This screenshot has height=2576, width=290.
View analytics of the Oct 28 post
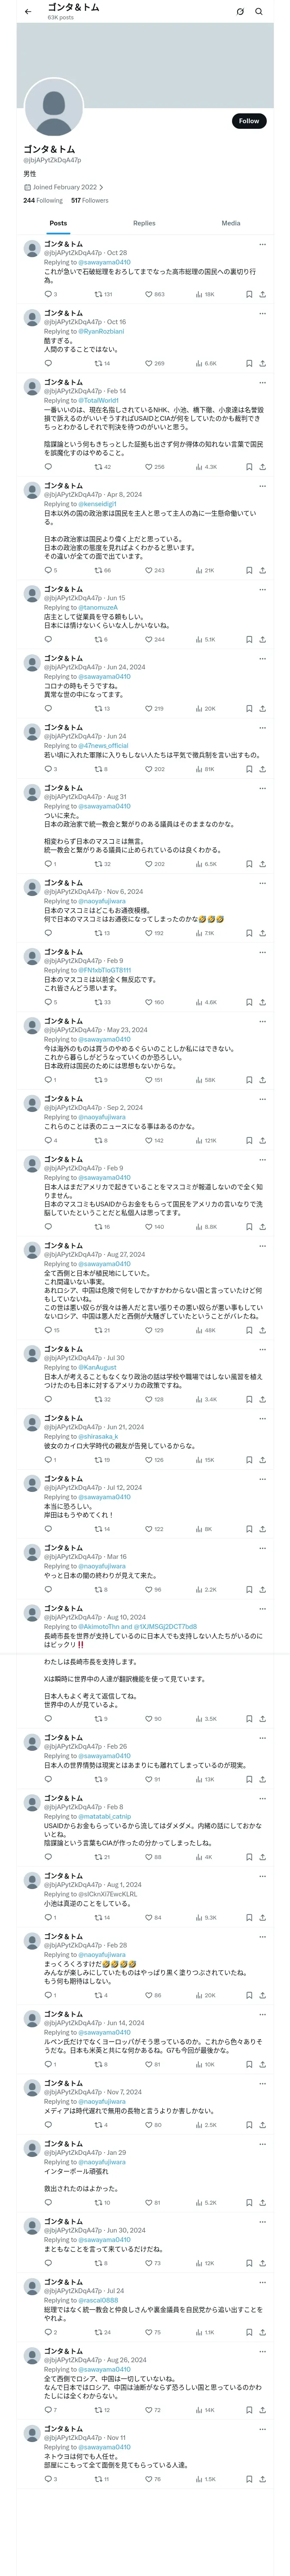tap(205, 294)
